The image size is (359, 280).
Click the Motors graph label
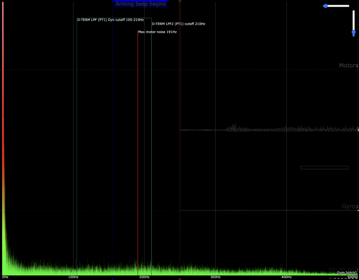(x=348, y=66)
